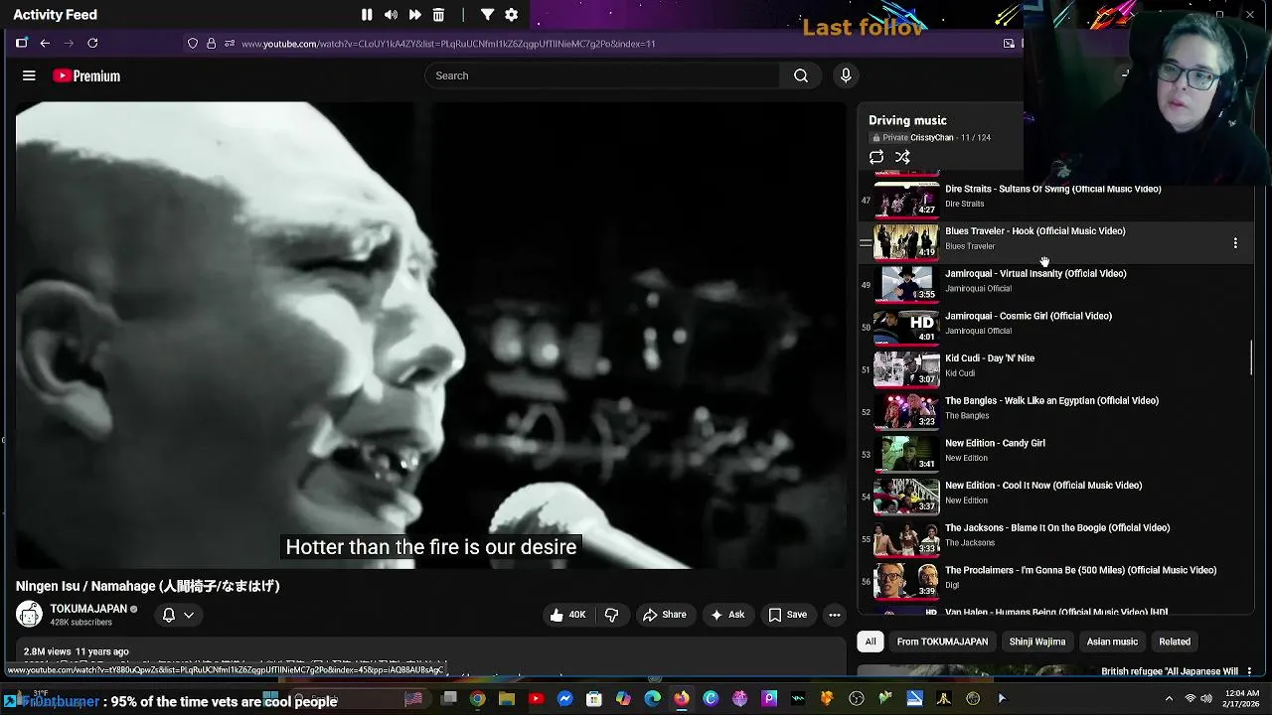Image resolution: width=1272 pixels, height=715 pixels.
Task: Toggle playlist shuffle
Action: click(x=902, y=157)
